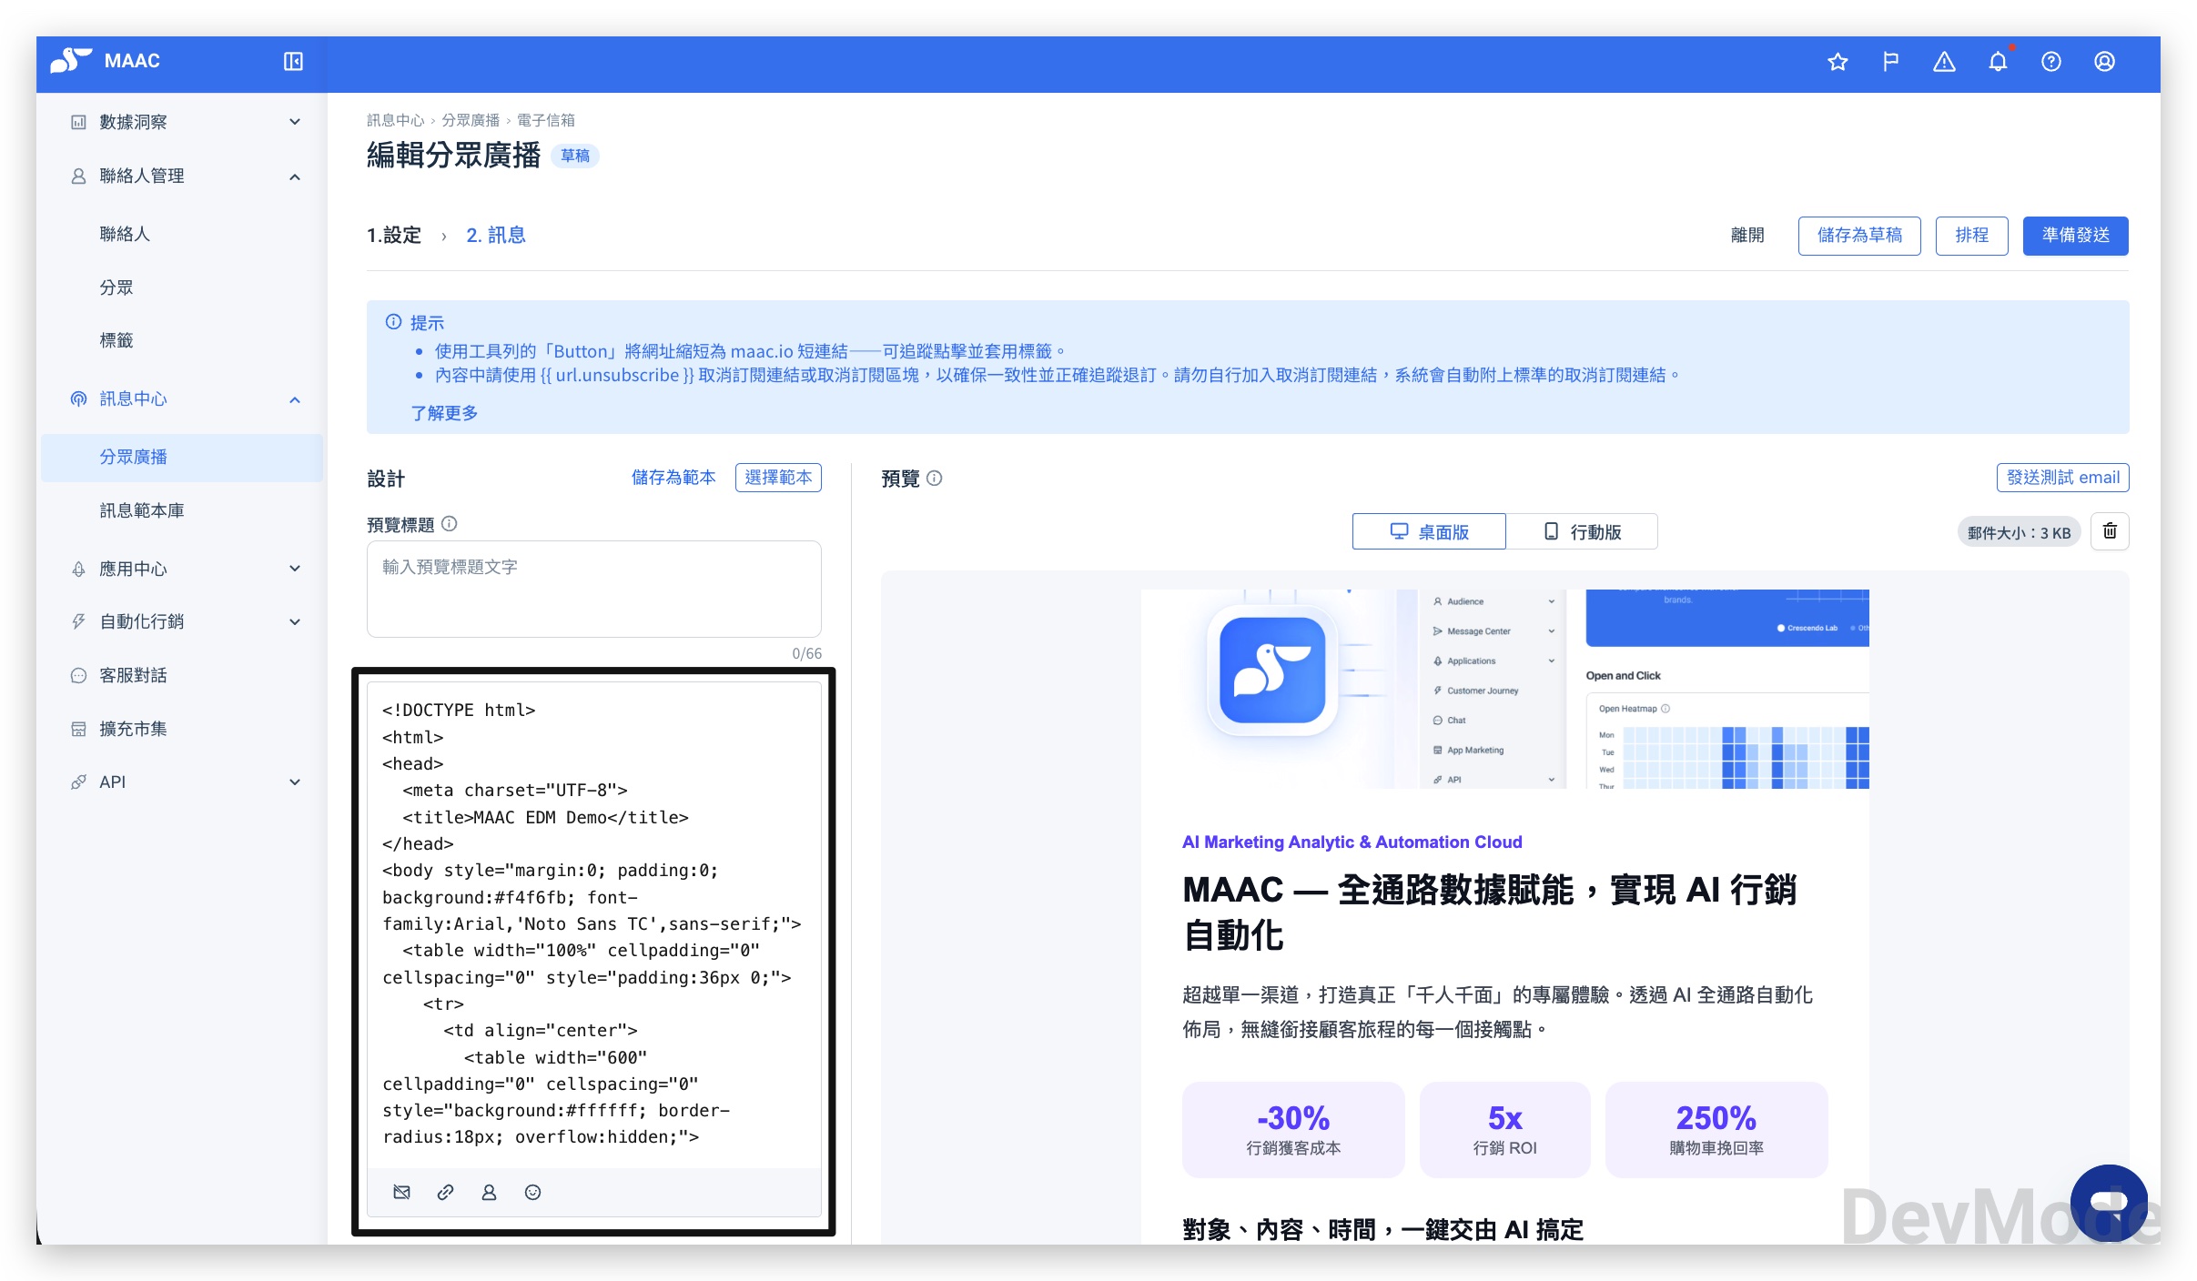Insert a contact variable via the person icon in the editor
Image resolution: width=2197 pixels, height=1281 pixels.
489,1192
